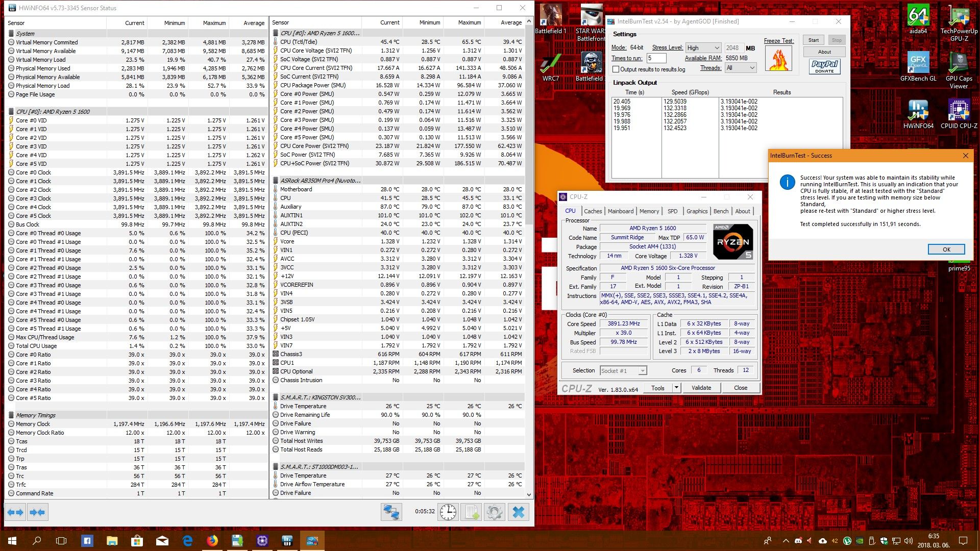Screen dimensions: 980x551
Task: Click 'ASRock AB350M Pro4' sensor group header
Action: click(397, 181)
